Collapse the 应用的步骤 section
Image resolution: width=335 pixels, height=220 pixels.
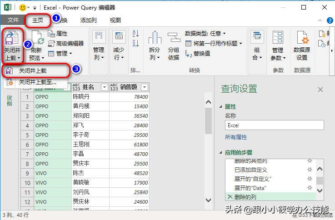[x=221, y=153]
